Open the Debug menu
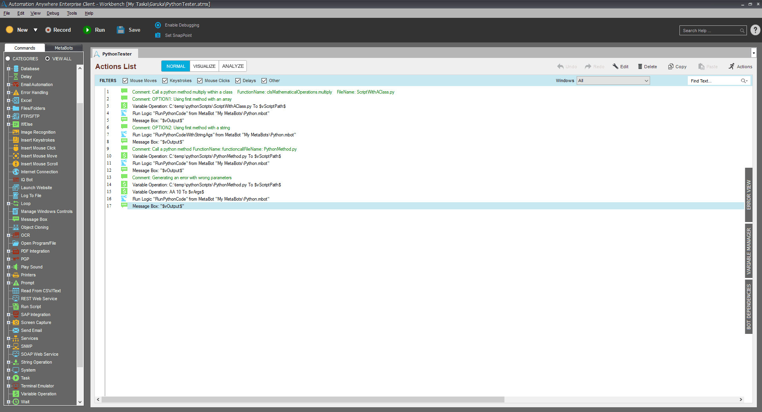762x412 pixels. click(x=53, y=13)
